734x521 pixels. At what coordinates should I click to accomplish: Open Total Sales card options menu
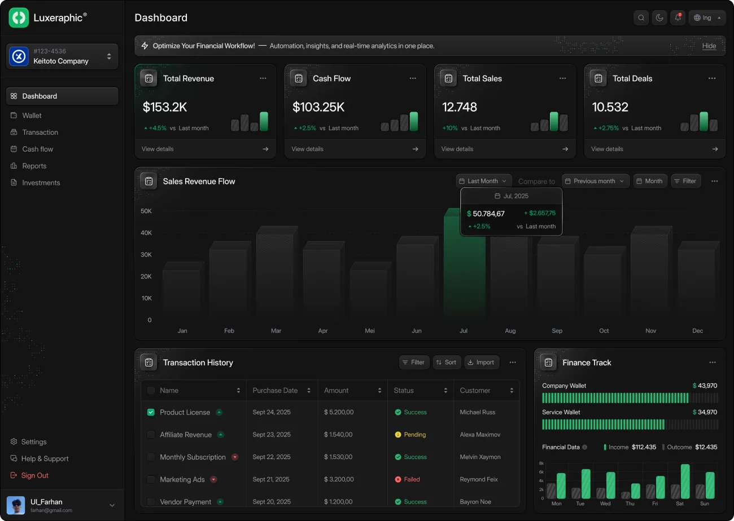point(562,78)
